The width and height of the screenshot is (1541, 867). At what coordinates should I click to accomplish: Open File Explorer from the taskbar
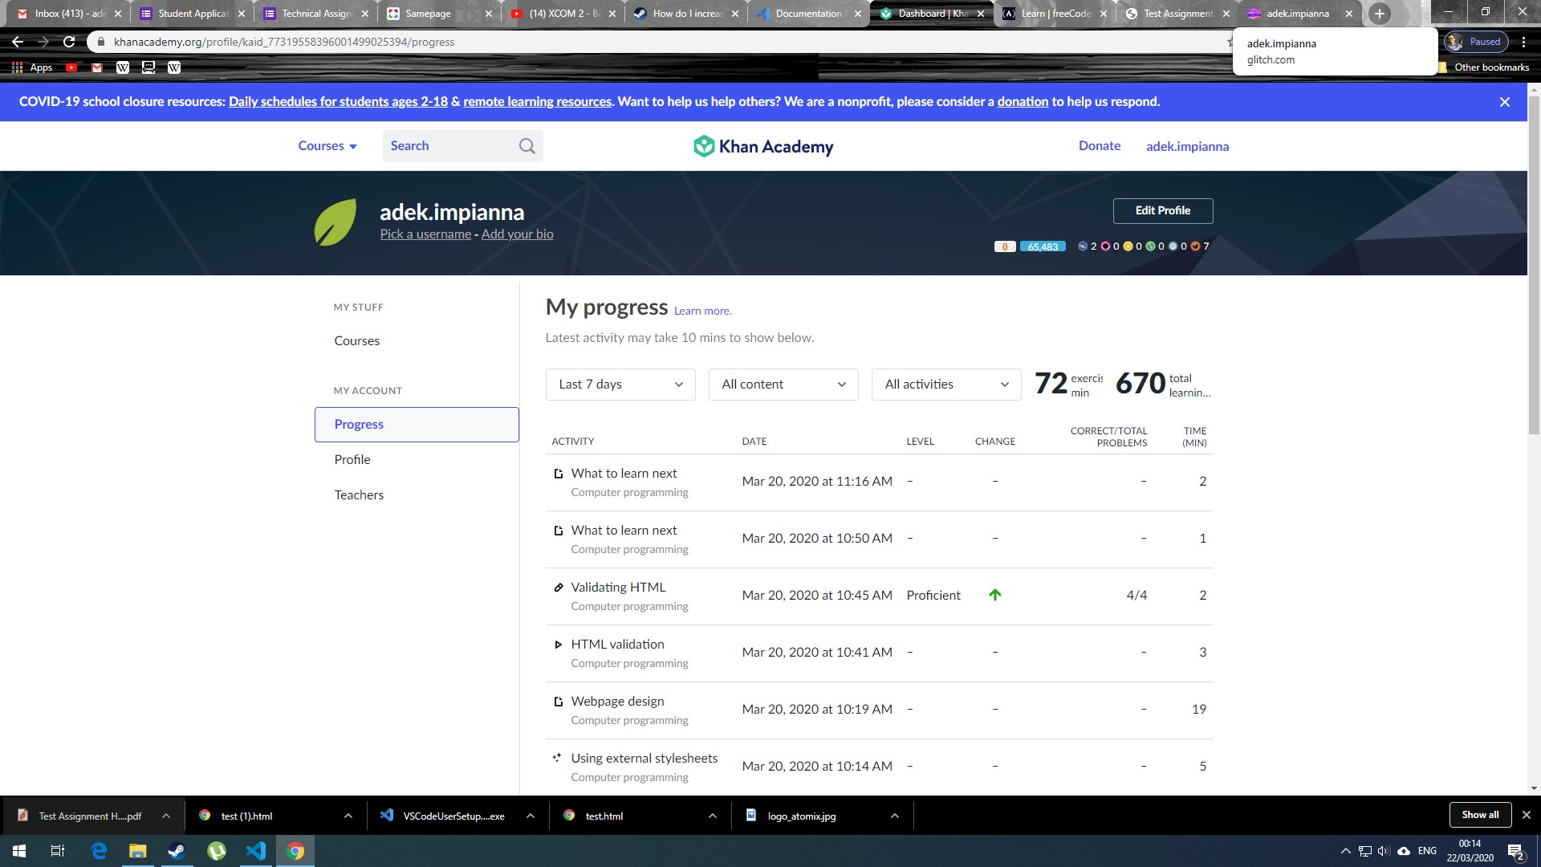(x=138, y=851)
